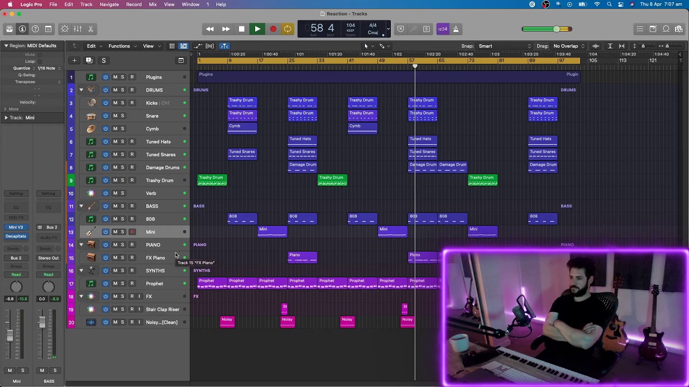Open the Mixer sliders icon
This screenshot has width=689, height=387.
(x=78, y=29)
